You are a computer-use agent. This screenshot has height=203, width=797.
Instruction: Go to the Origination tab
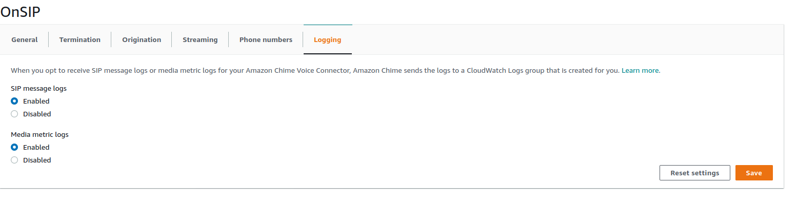tap(142, 39)
